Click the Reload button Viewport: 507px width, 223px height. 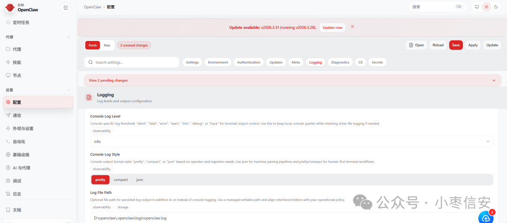[438, 45]
